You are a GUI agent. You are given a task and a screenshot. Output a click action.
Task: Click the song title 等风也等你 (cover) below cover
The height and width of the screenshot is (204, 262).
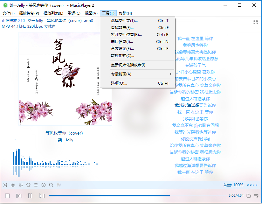coord(64,133)
